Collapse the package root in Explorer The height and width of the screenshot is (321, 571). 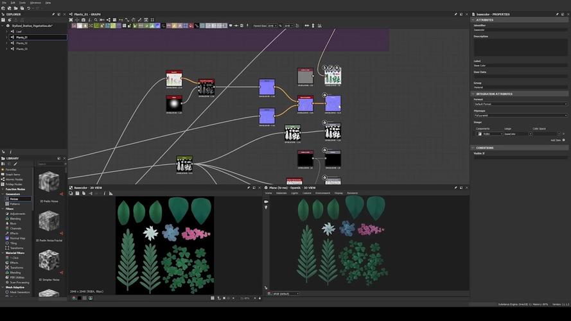(3, 26)
